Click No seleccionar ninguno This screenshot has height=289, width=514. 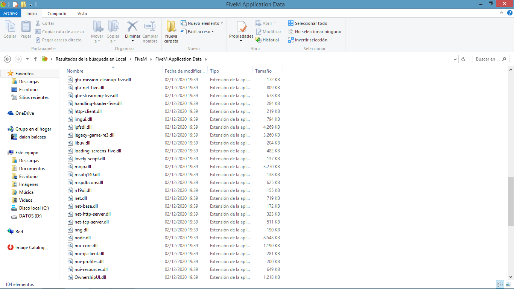pos(315,32)
